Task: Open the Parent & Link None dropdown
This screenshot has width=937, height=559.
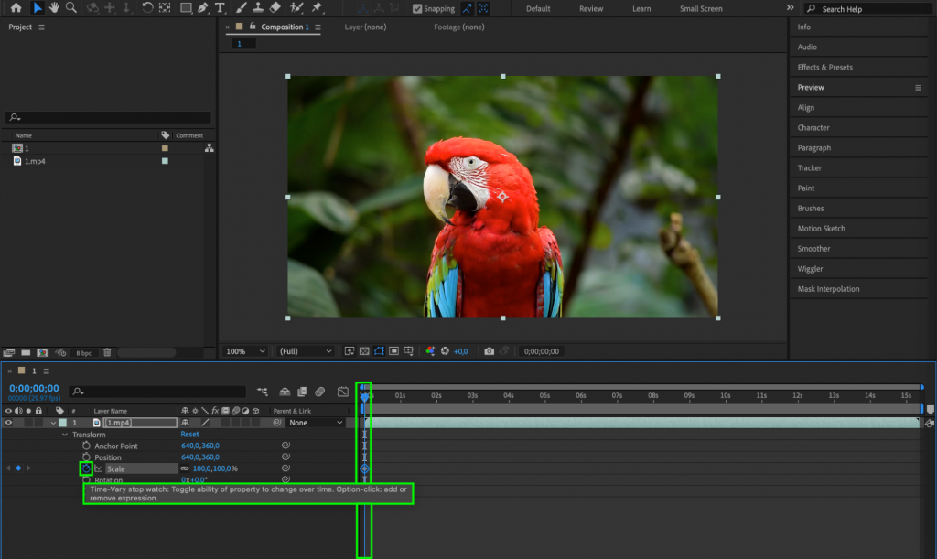Action: click(x=316, y=423)
